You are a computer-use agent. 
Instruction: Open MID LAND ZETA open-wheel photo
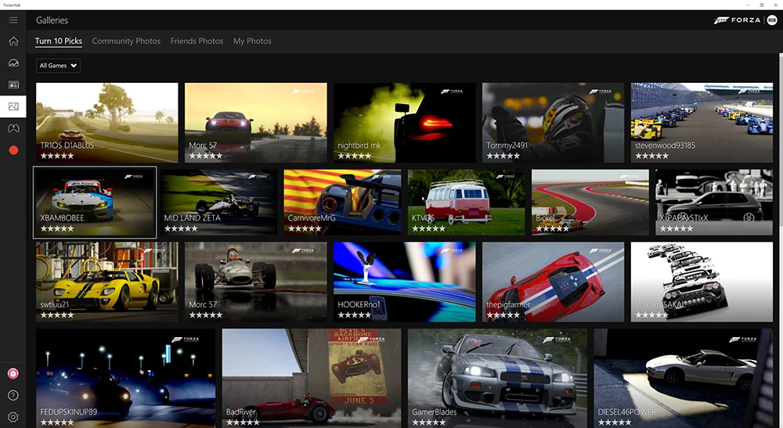(218, 203)
